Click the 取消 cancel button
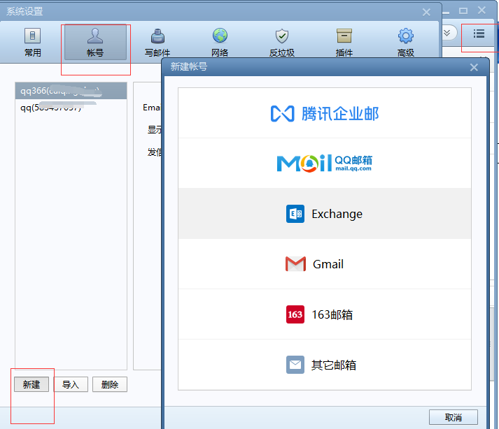499x429 pixels. coord(453,417)
